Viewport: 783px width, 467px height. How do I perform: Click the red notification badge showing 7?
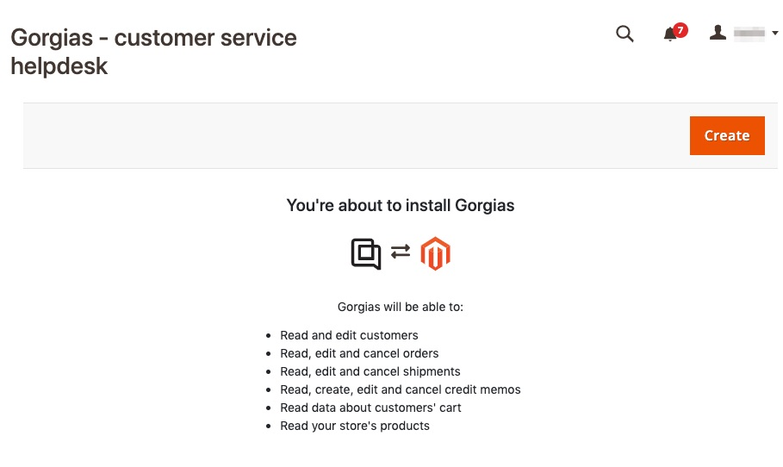click(x=680, y=30)
